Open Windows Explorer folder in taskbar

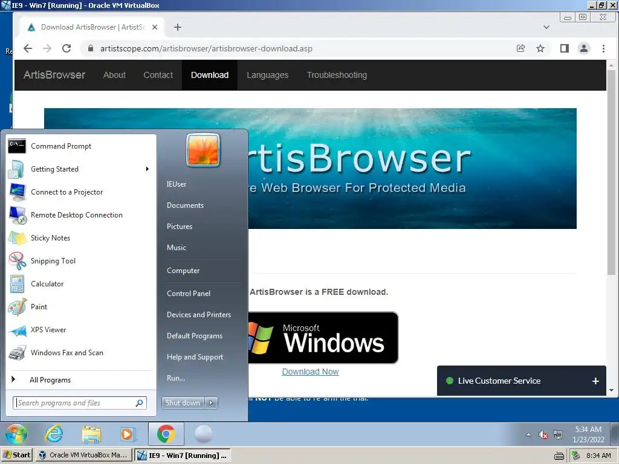tap(91, 434)
